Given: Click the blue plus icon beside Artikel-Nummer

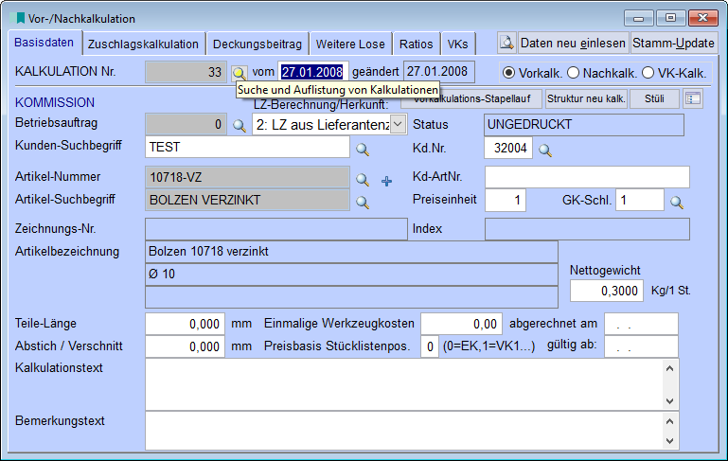Looking at the screenshot, I should (386, 179).
